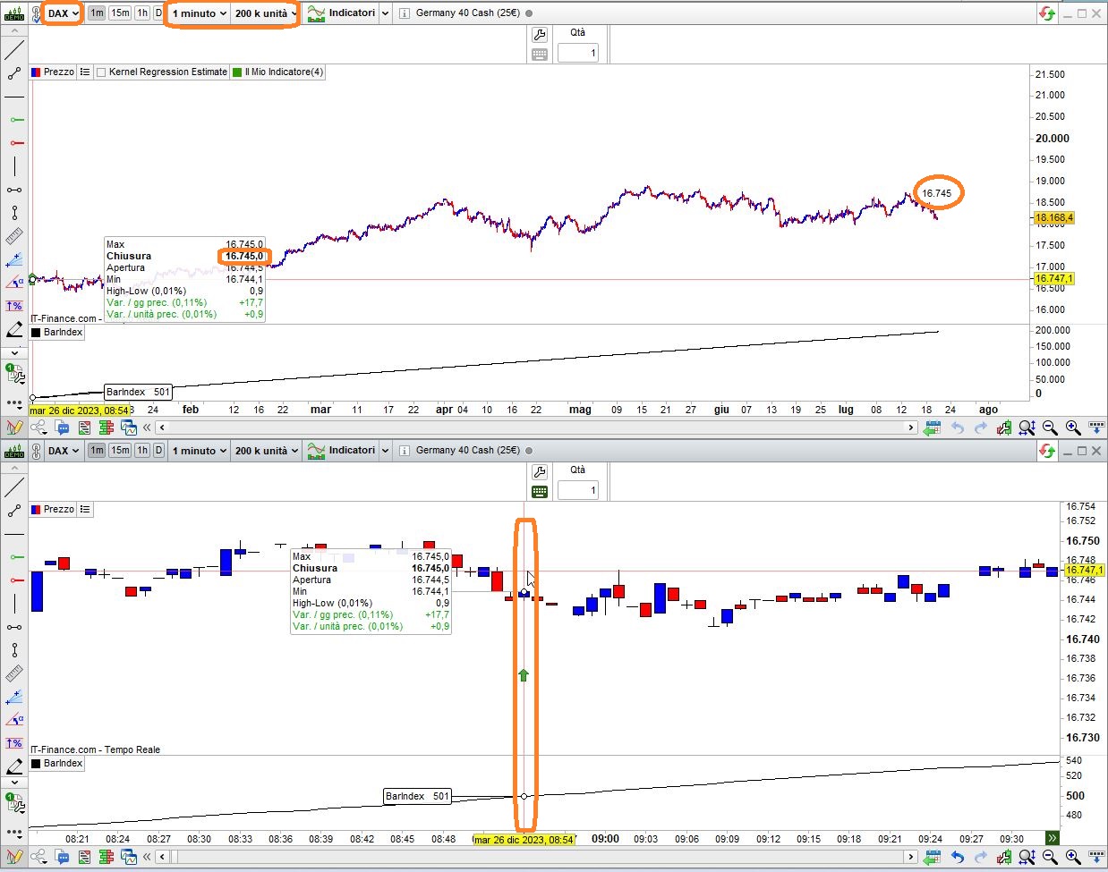Screen dimensions: 1108x872
Task: Open chart settings wrench in top chart
Action: coord(540,35)
